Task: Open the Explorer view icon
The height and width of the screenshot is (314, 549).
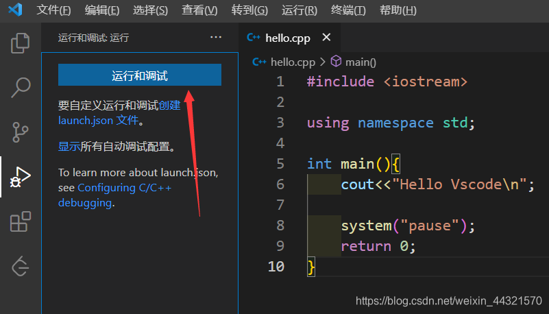Action: (21, 43)
